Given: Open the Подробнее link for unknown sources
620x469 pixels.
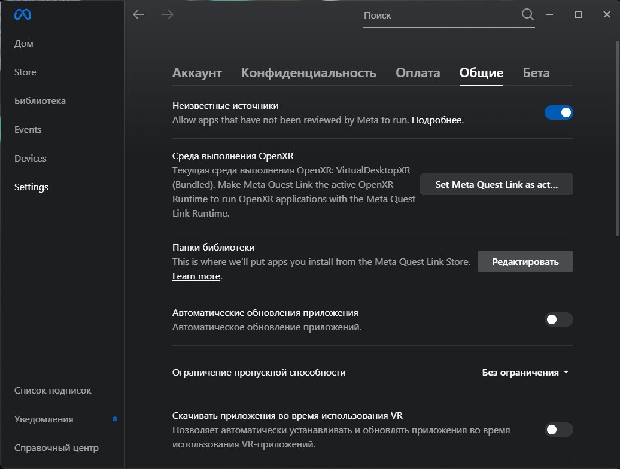Looking at the screenshot, I should coord(436,120).
